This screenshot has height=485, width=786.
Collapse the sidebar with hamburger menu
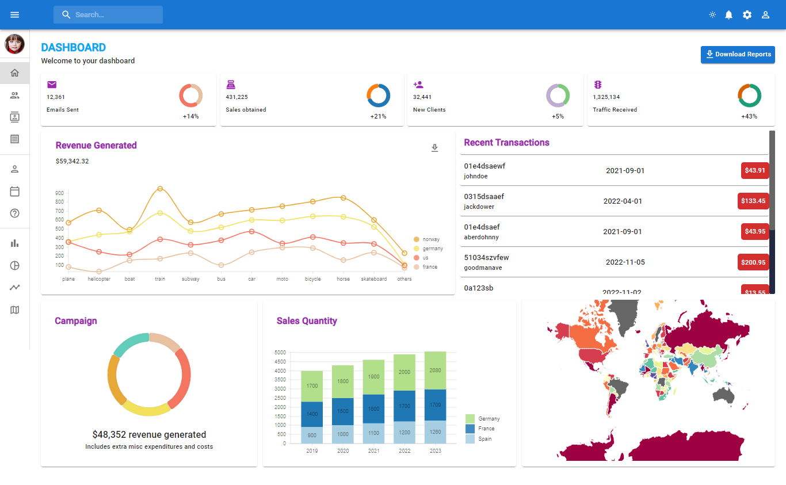pos(14,14)
